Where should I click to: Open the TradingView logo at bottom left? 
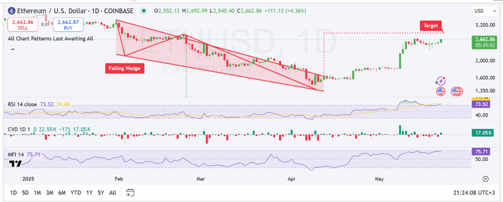pos(15,164)
